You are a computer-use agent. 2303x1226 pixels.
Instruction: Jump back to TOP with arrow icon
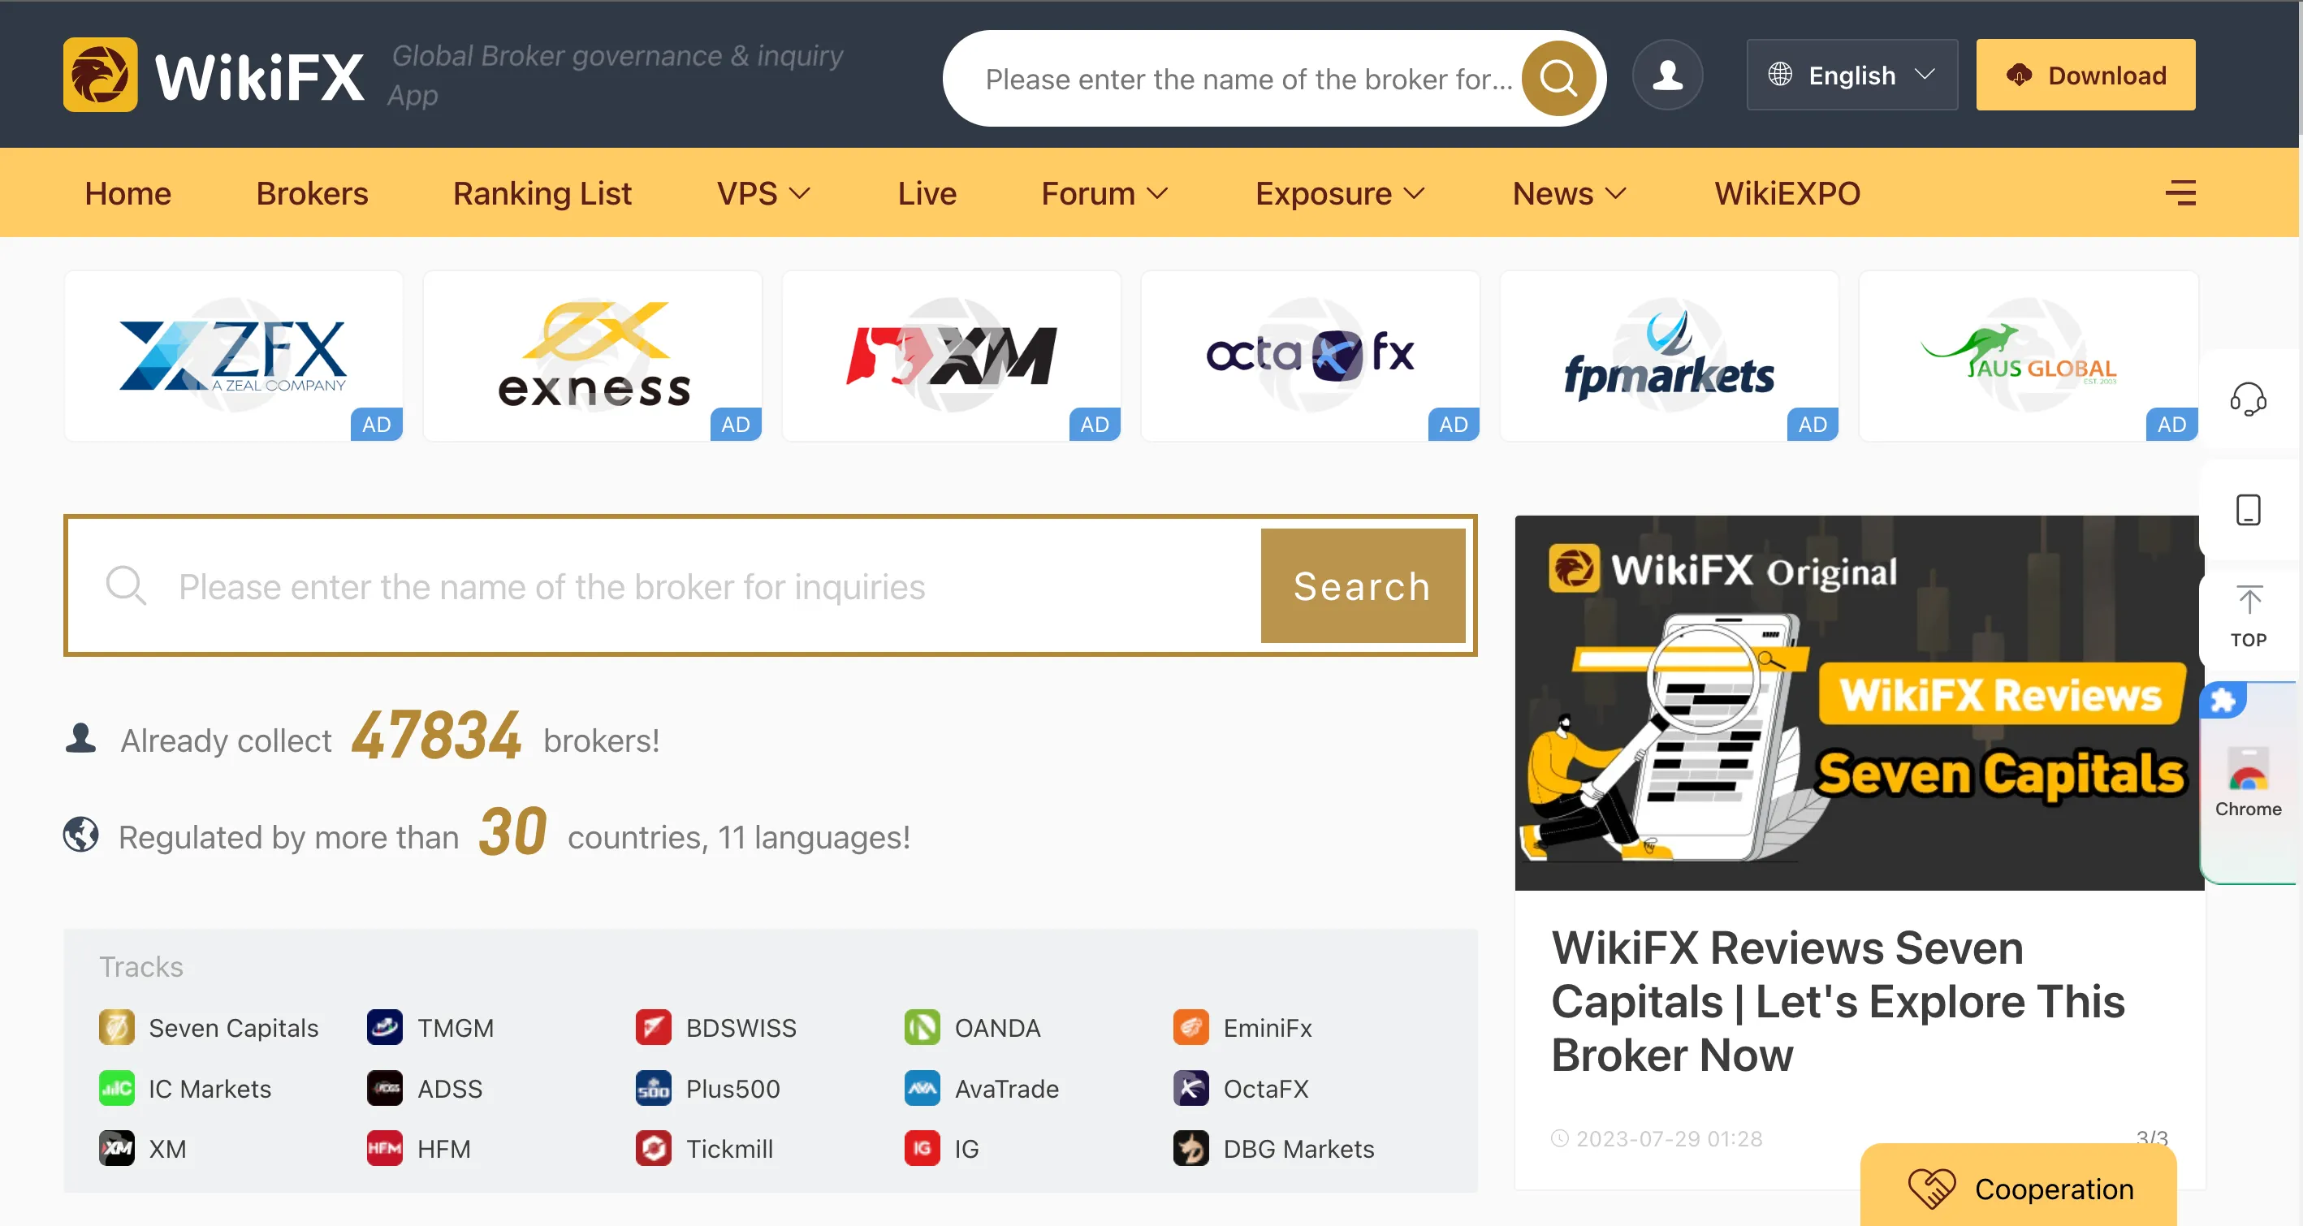2249,616
